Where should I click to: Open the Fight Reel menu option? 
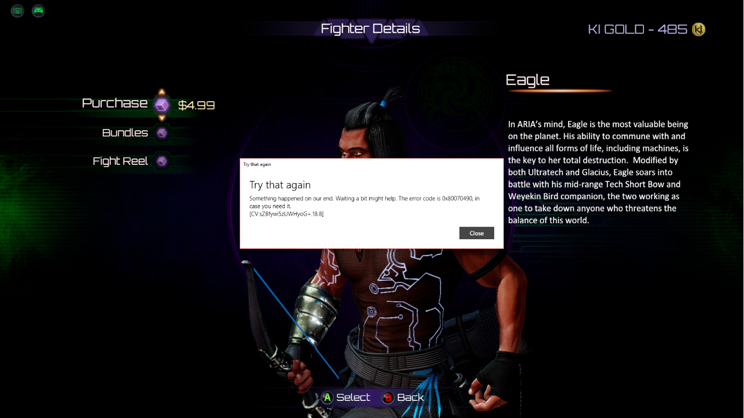(120, 161)
